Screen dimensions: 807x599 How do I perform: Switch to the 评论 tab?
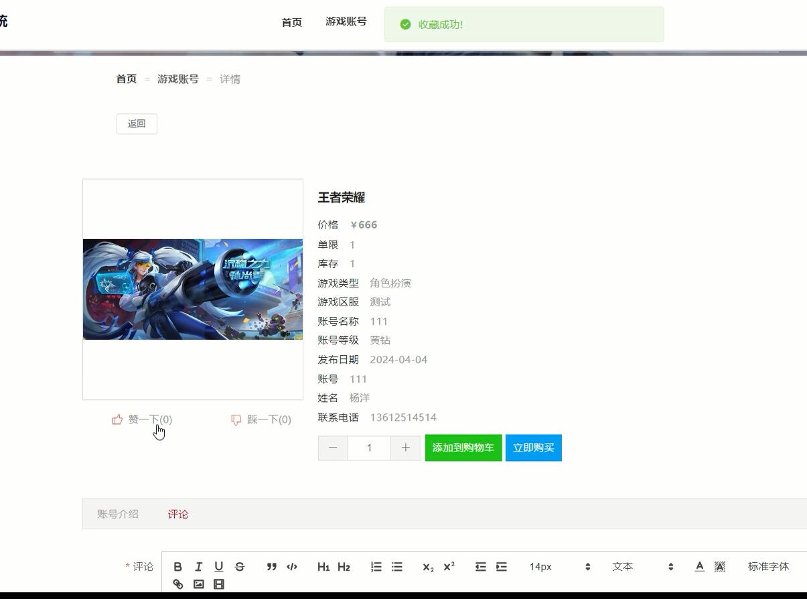(x=178, y=514)
